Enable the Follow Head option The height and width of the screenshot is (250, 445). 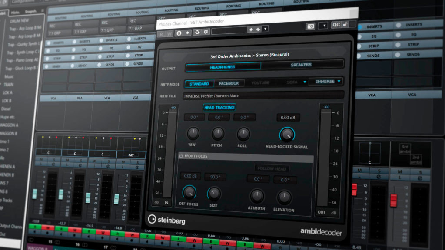point(272,168)
